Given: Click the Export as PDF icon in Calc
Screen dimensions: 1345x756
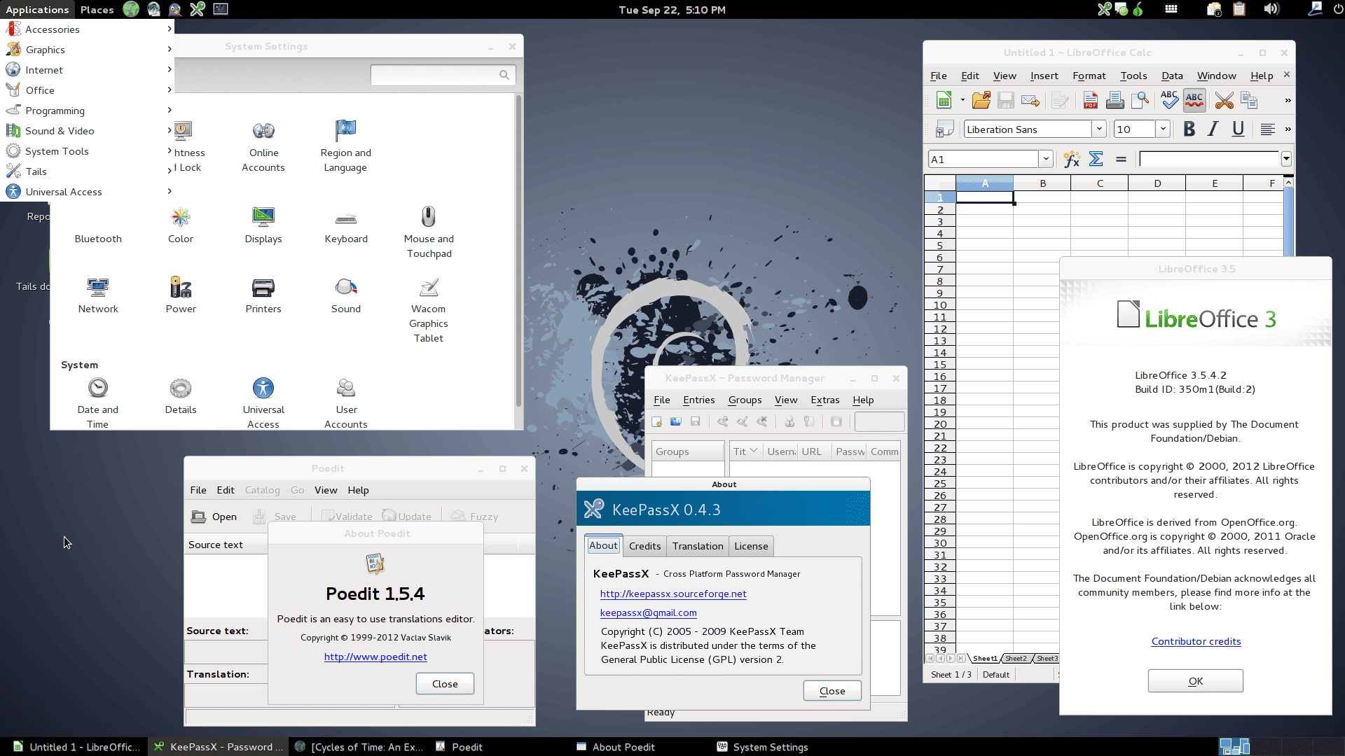Looking at the screenshot, I should [1091, 101].
